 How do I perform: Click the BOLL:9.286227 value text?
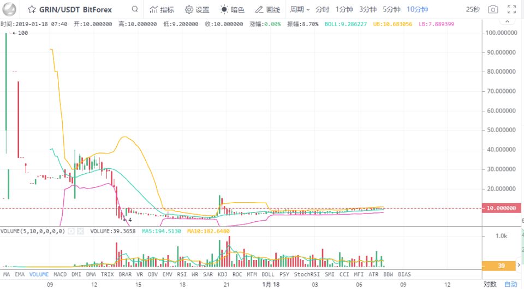(x=346, y=24)
